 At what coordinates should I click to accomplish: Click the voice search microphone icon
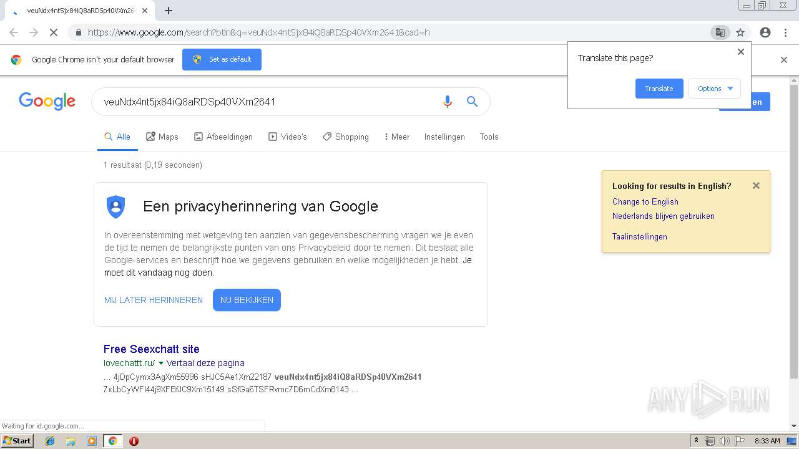[447, 102]
